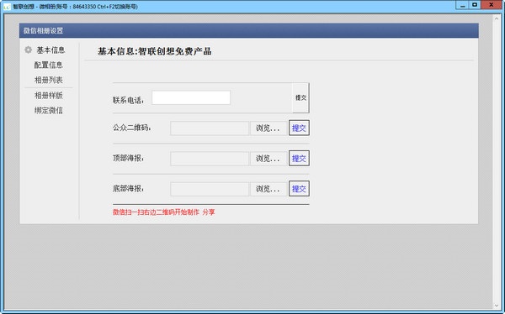Open 配置信息 in the sidebar
505x314 pixels.
coord(48,65)
